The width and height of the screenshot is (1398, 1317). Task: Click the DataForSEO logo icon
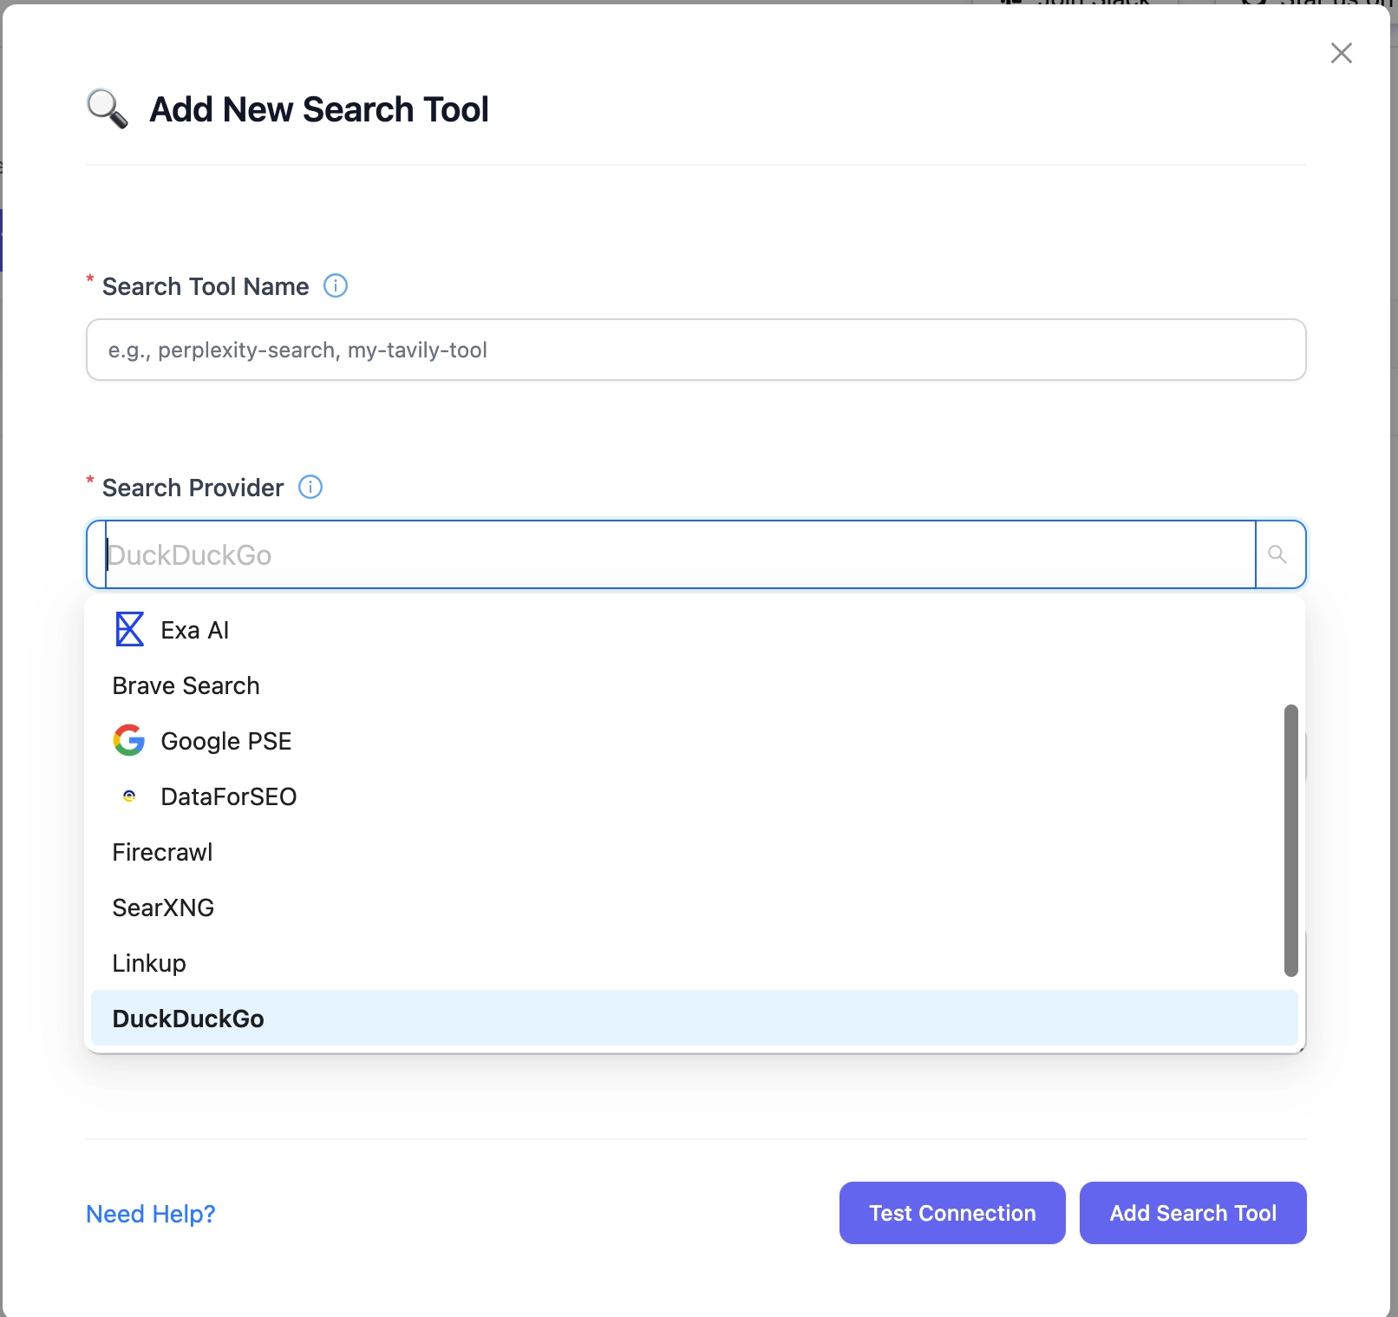tap(129, 796)
